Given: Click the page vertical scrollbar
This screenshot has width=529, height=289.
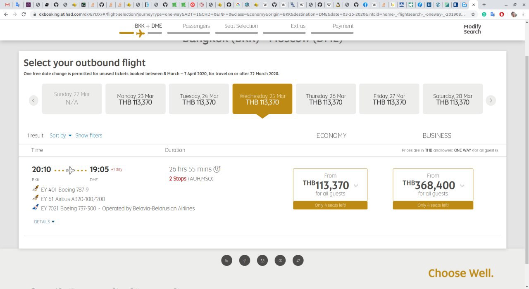Looking at the screenshot, I should click(526, 159).
